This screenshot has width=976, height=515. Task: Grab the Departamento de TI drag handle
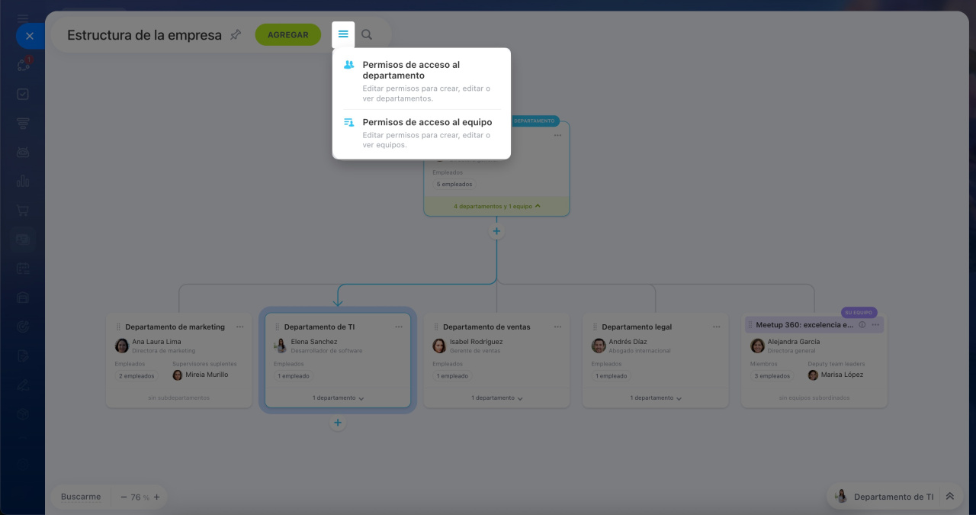coord(278,327)
